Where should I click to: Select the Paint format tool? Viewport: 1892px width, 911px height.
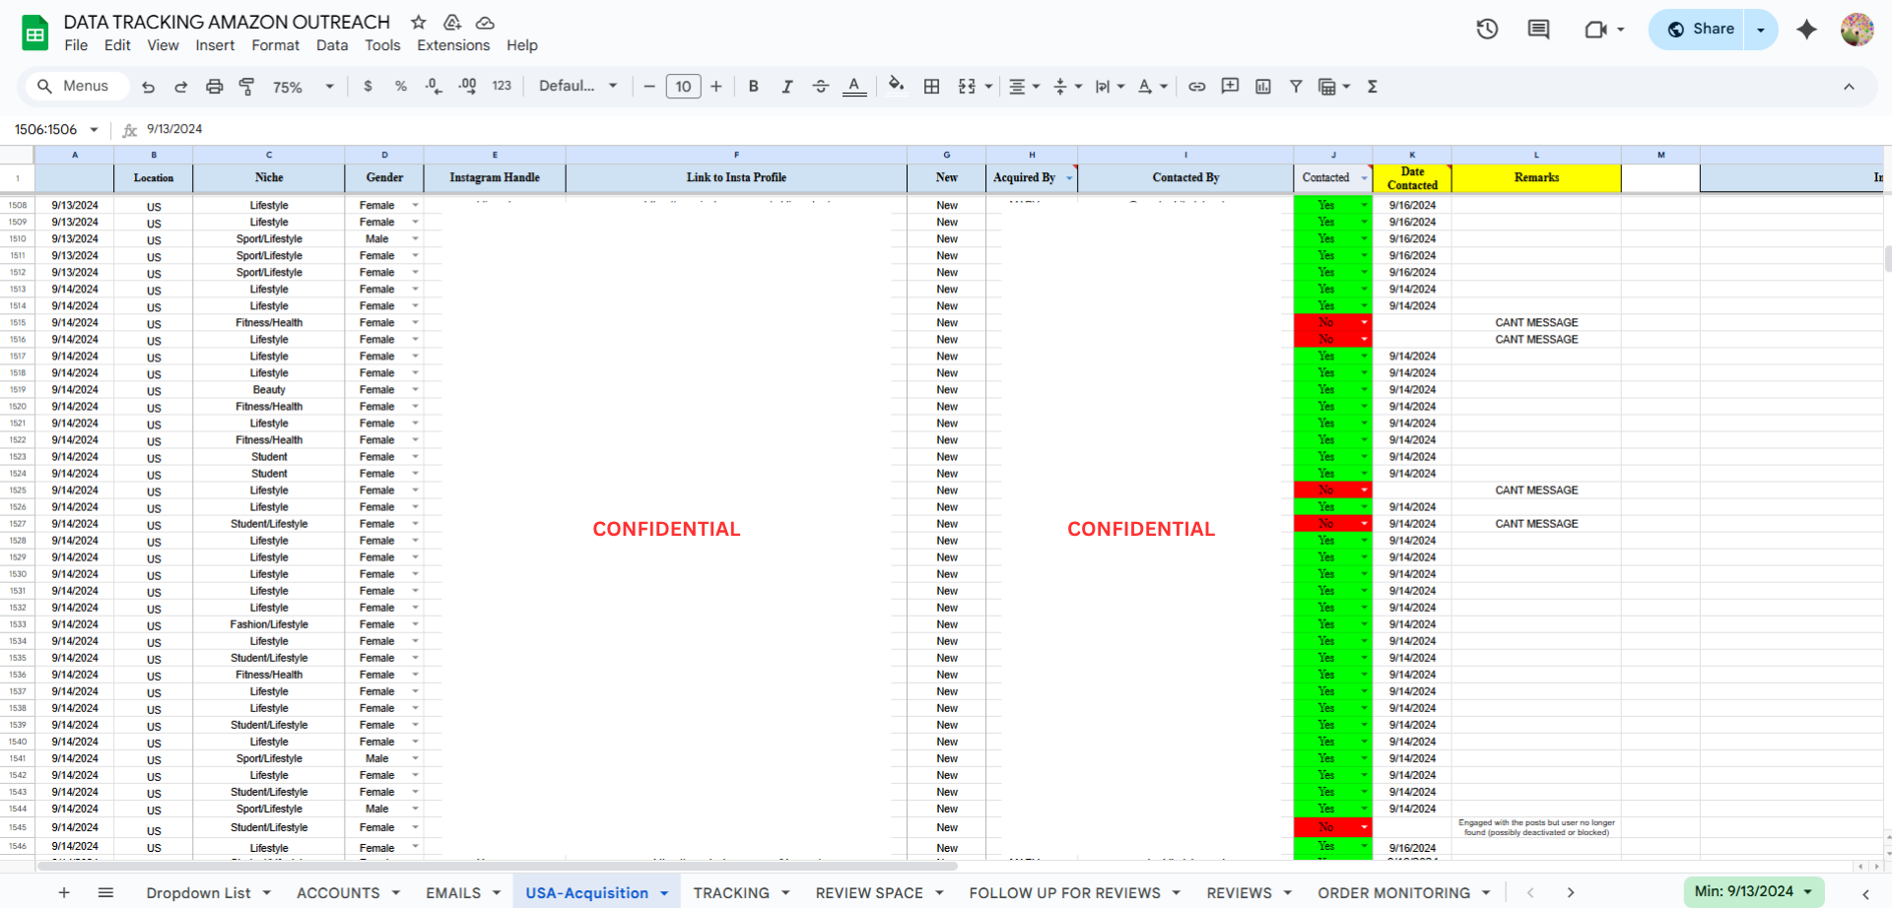coord(246,87)
